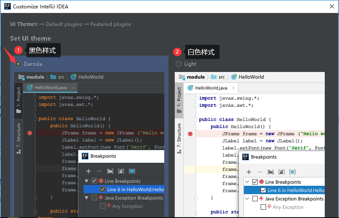Close the HelloWorld.java tab in the Light preview
This screenshot has width=339, height=218.
[x=233, y=88]
